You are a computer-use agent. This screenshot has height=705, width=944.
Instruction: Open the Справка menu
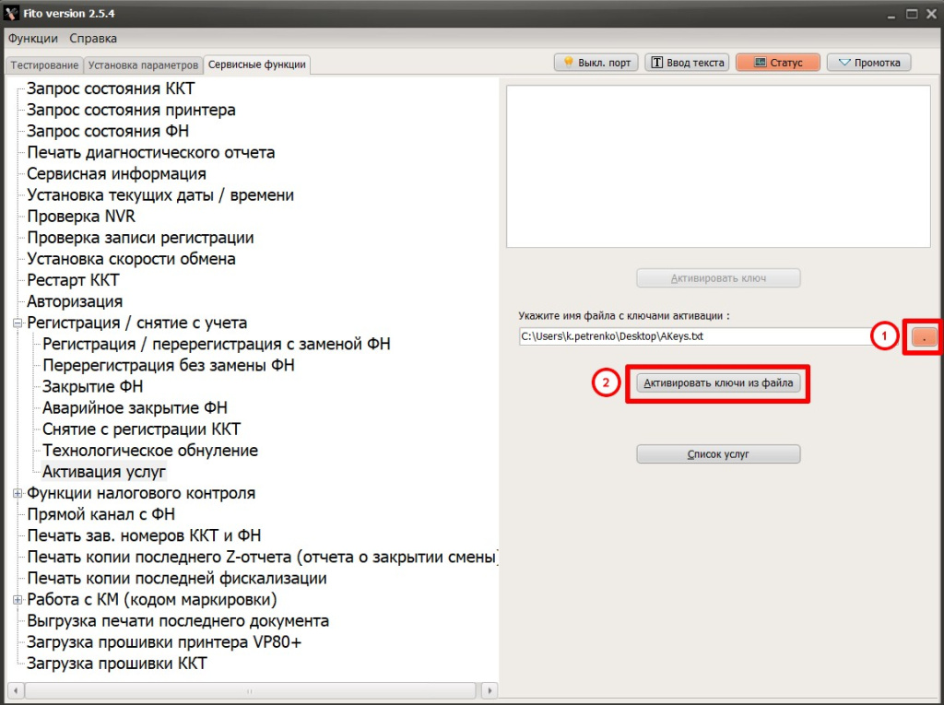point(93,39)
